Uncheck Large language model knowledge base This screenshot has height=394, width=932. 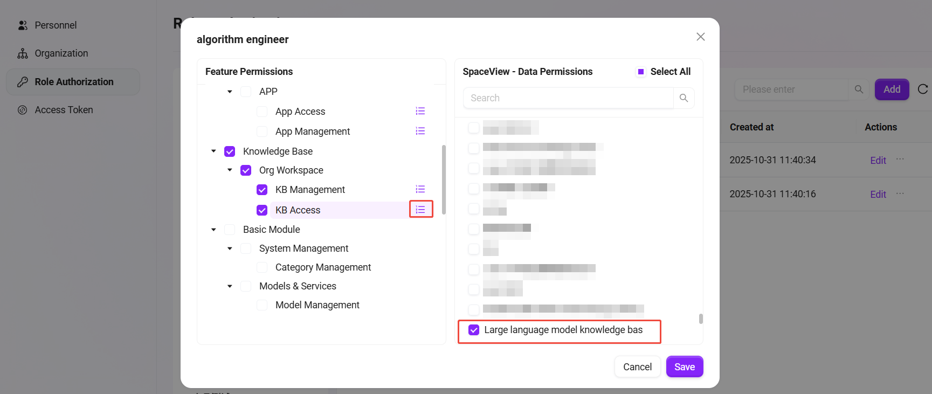coord(474,330)
